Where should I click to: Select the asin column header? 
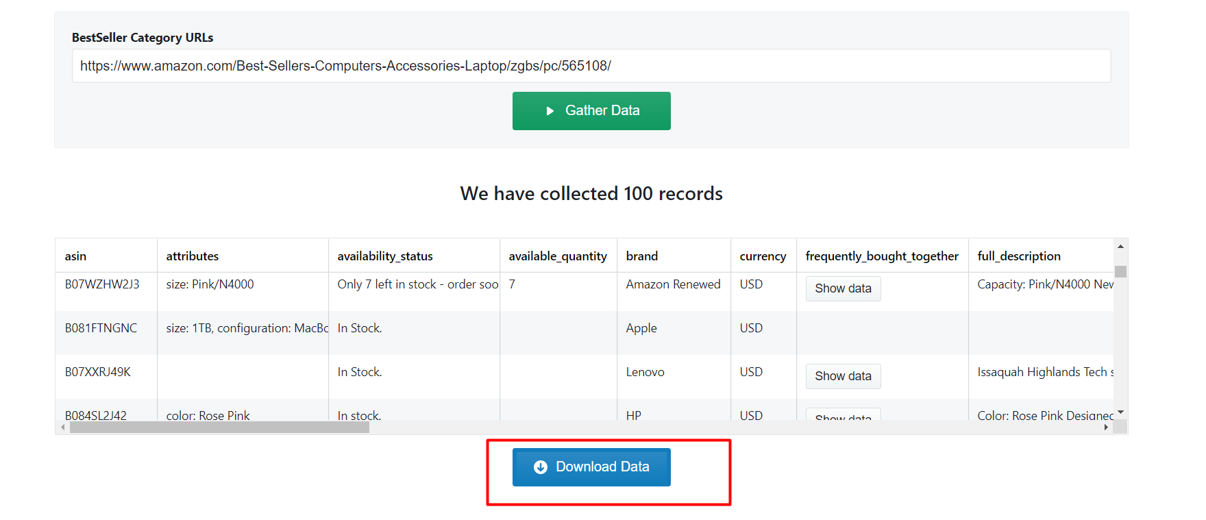point(75,256)
